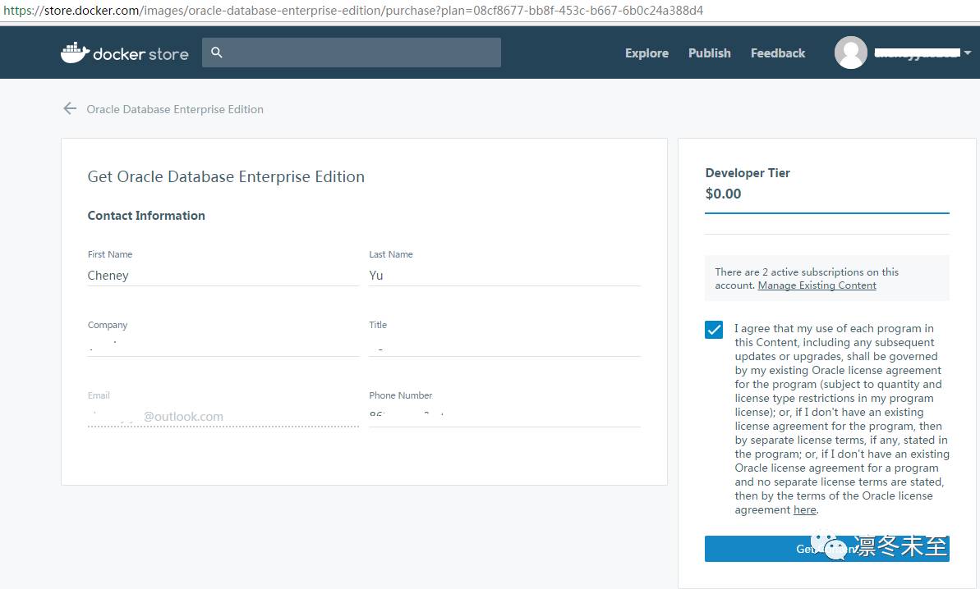Follow the Oracle license agreement 'here' link
This screenshot has width=980, height=589.
804,510
